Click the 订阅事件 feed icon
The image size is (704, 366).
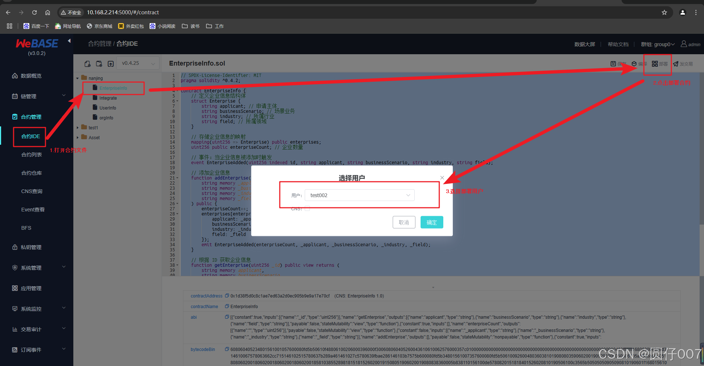coord(15,350)
